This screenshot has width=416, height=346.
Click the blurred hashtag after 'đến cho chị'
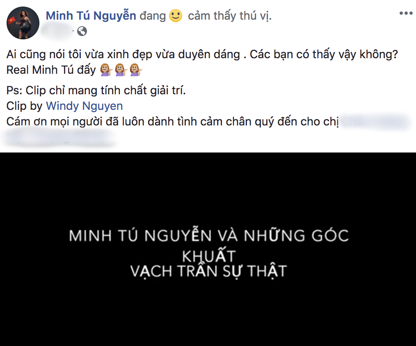coord(375,121)
